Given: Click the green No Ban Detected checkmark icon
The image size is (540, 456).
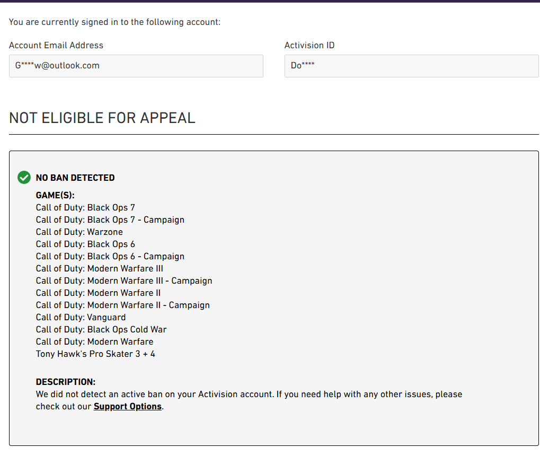Looking at the screenshot, I should tap(24, 178).
